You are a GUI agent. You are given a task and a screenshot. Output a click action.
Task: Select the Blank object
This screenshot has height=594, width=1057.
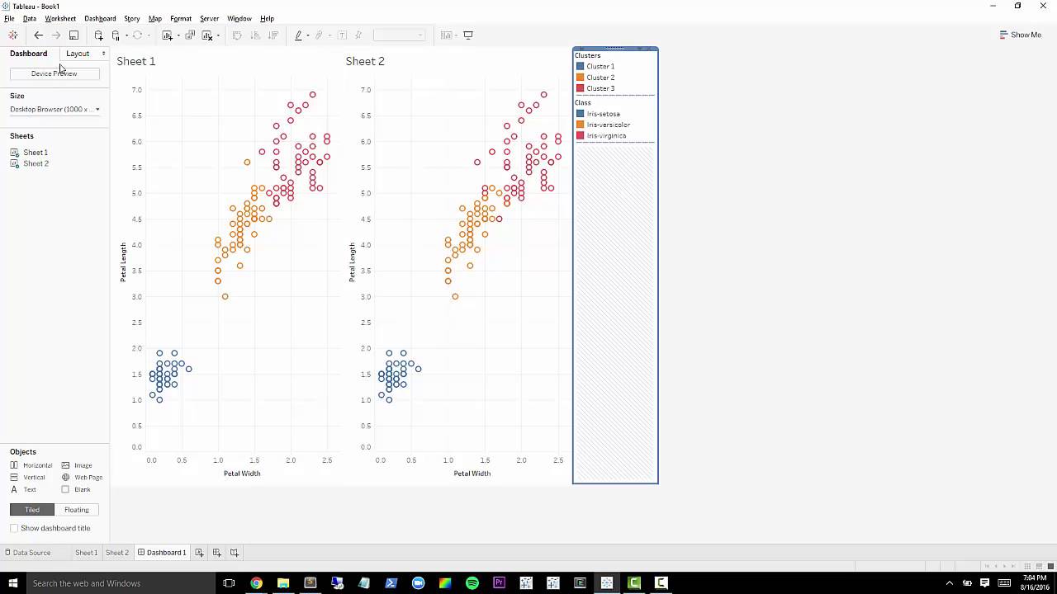pos(76,489)
